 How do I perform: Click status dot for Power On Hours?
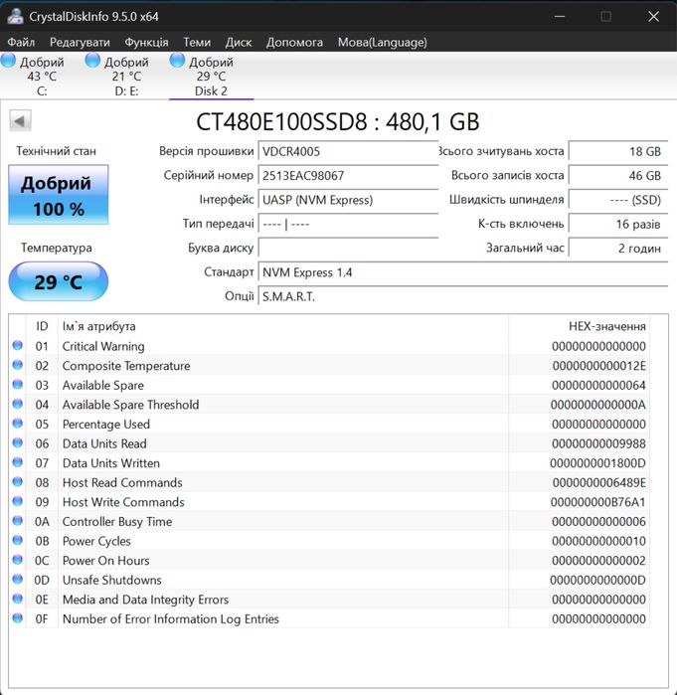[18, 560]
